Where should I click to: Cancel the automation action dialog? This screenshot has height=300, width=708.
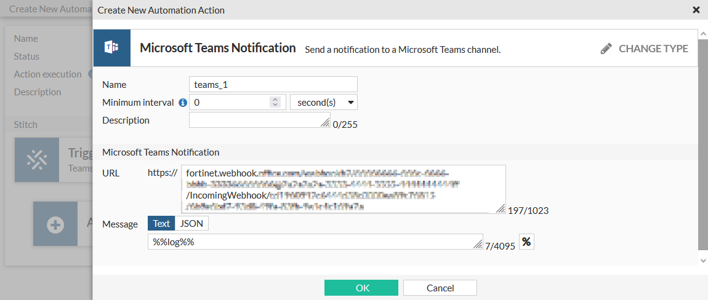pyautogui.click(x=440, y=288)
